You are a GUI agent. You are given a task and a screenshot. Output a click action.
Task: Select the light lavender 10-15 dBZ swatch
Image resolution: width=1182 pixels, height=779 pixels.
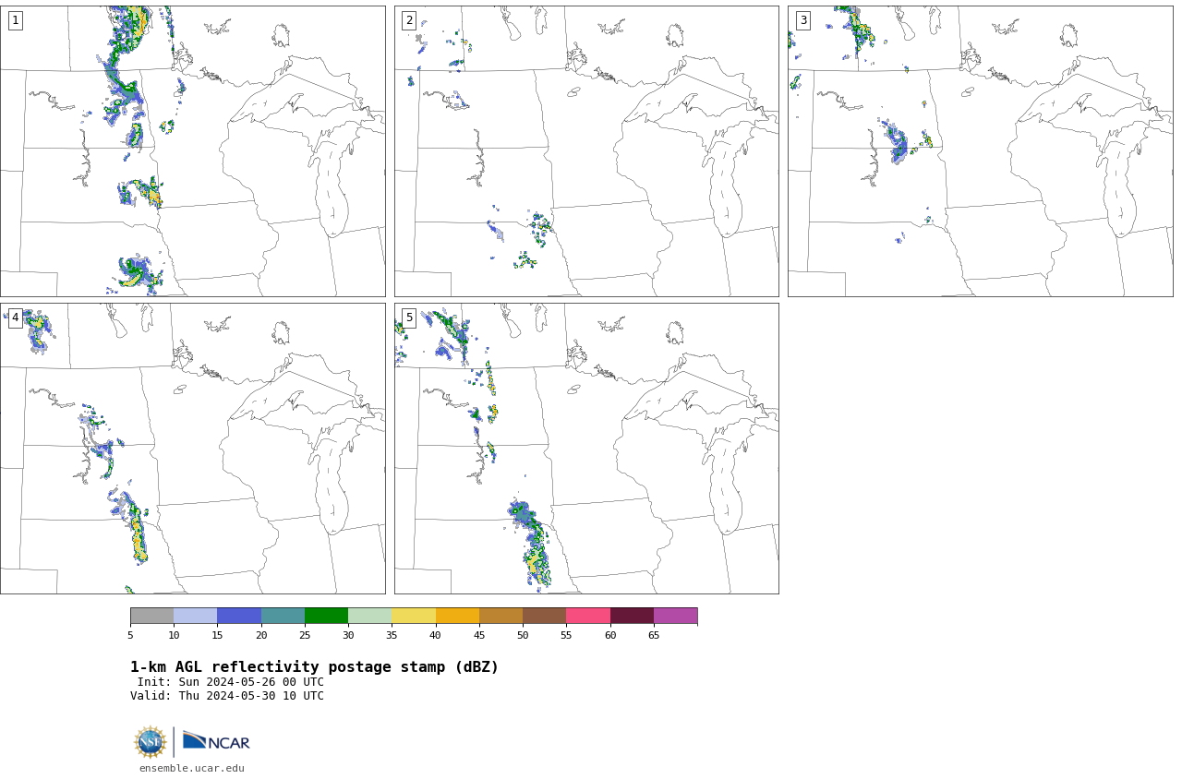click(195, 616)
